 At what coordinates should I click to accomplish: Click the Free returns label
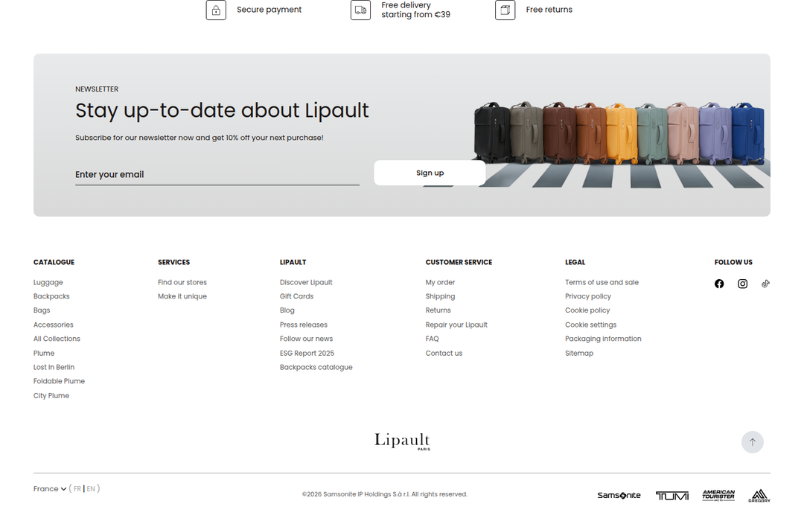pyautogui.click(x=549, y=10)
